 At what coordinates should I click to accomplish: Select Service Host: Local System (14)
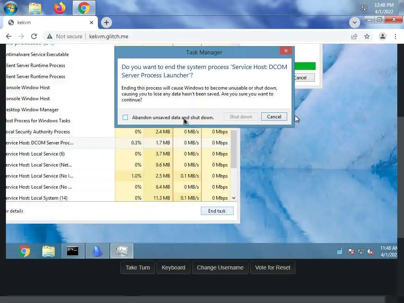point(118,198)
